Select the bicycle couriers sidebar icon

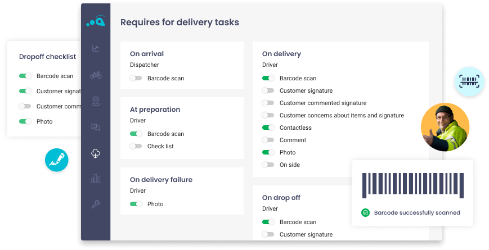coord(96,75)
